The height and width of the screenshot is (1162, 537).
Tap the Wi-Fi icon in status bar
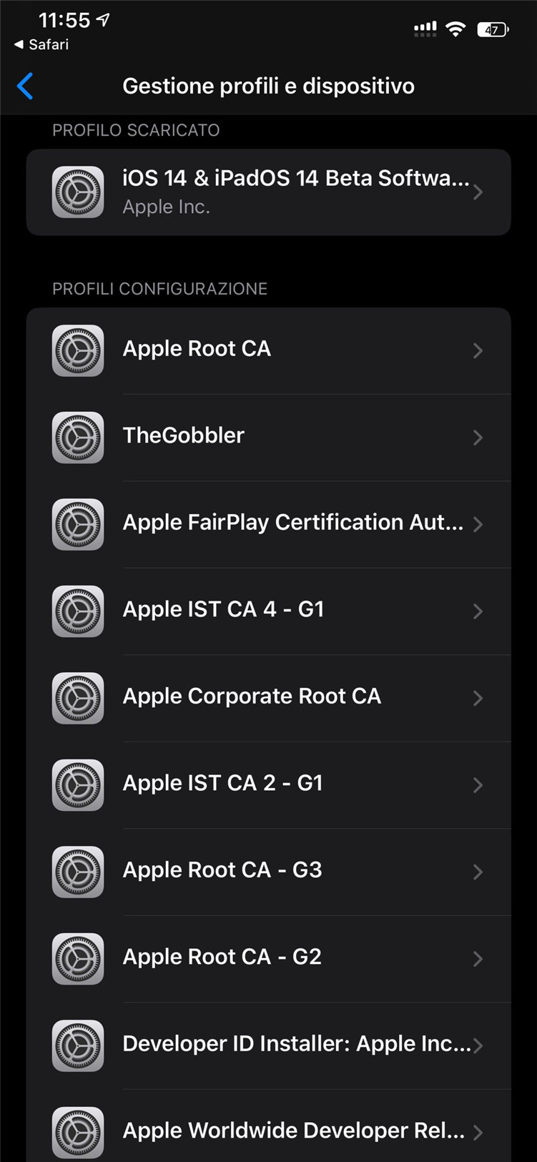pyautogui.click(x=455, y=29)
